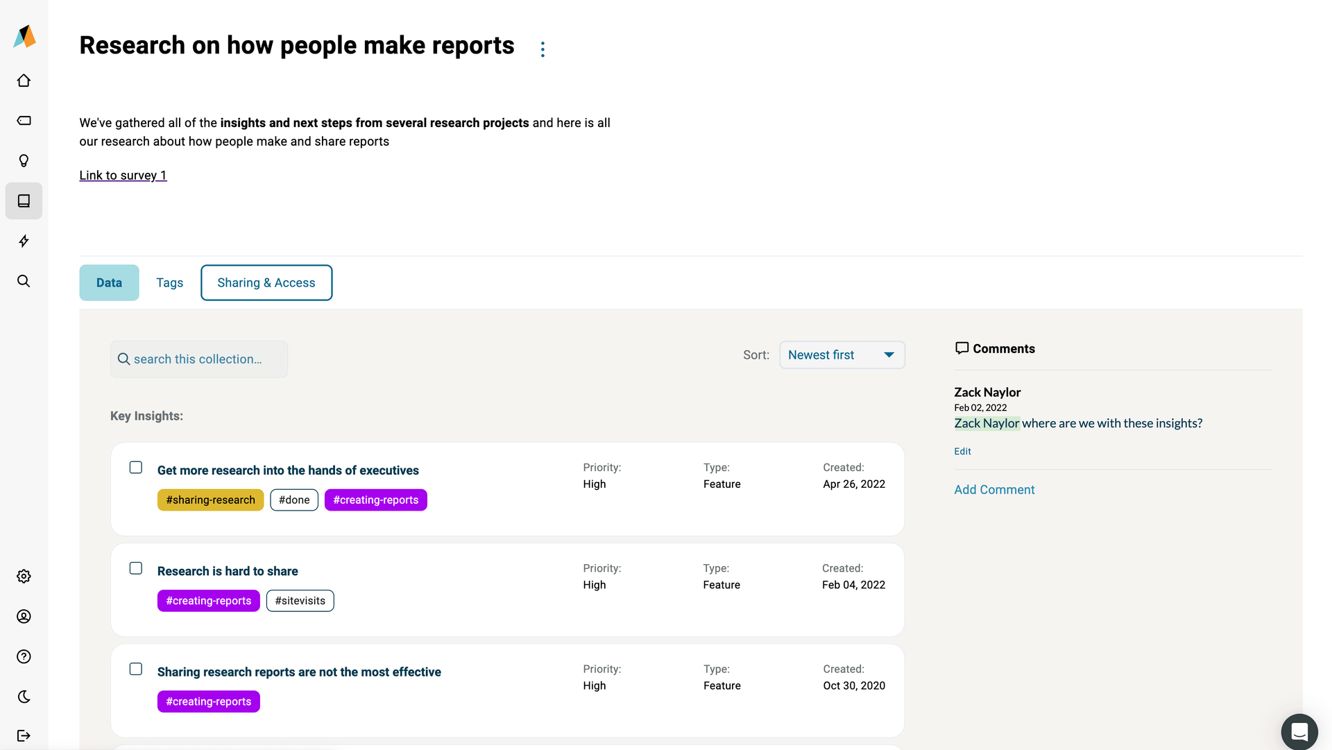Open the chat widget bubble
The image size is (1332, 750).
tap(1299, 731)
